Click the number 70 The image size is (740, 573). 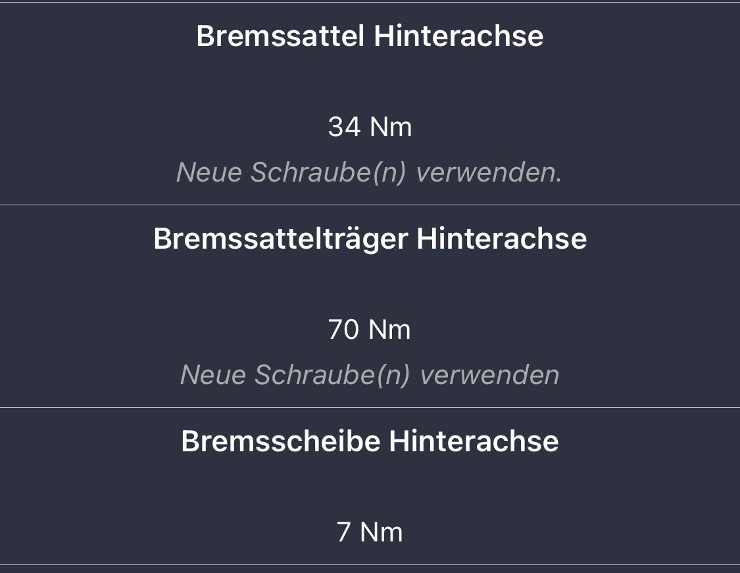[x=343, y=330]
